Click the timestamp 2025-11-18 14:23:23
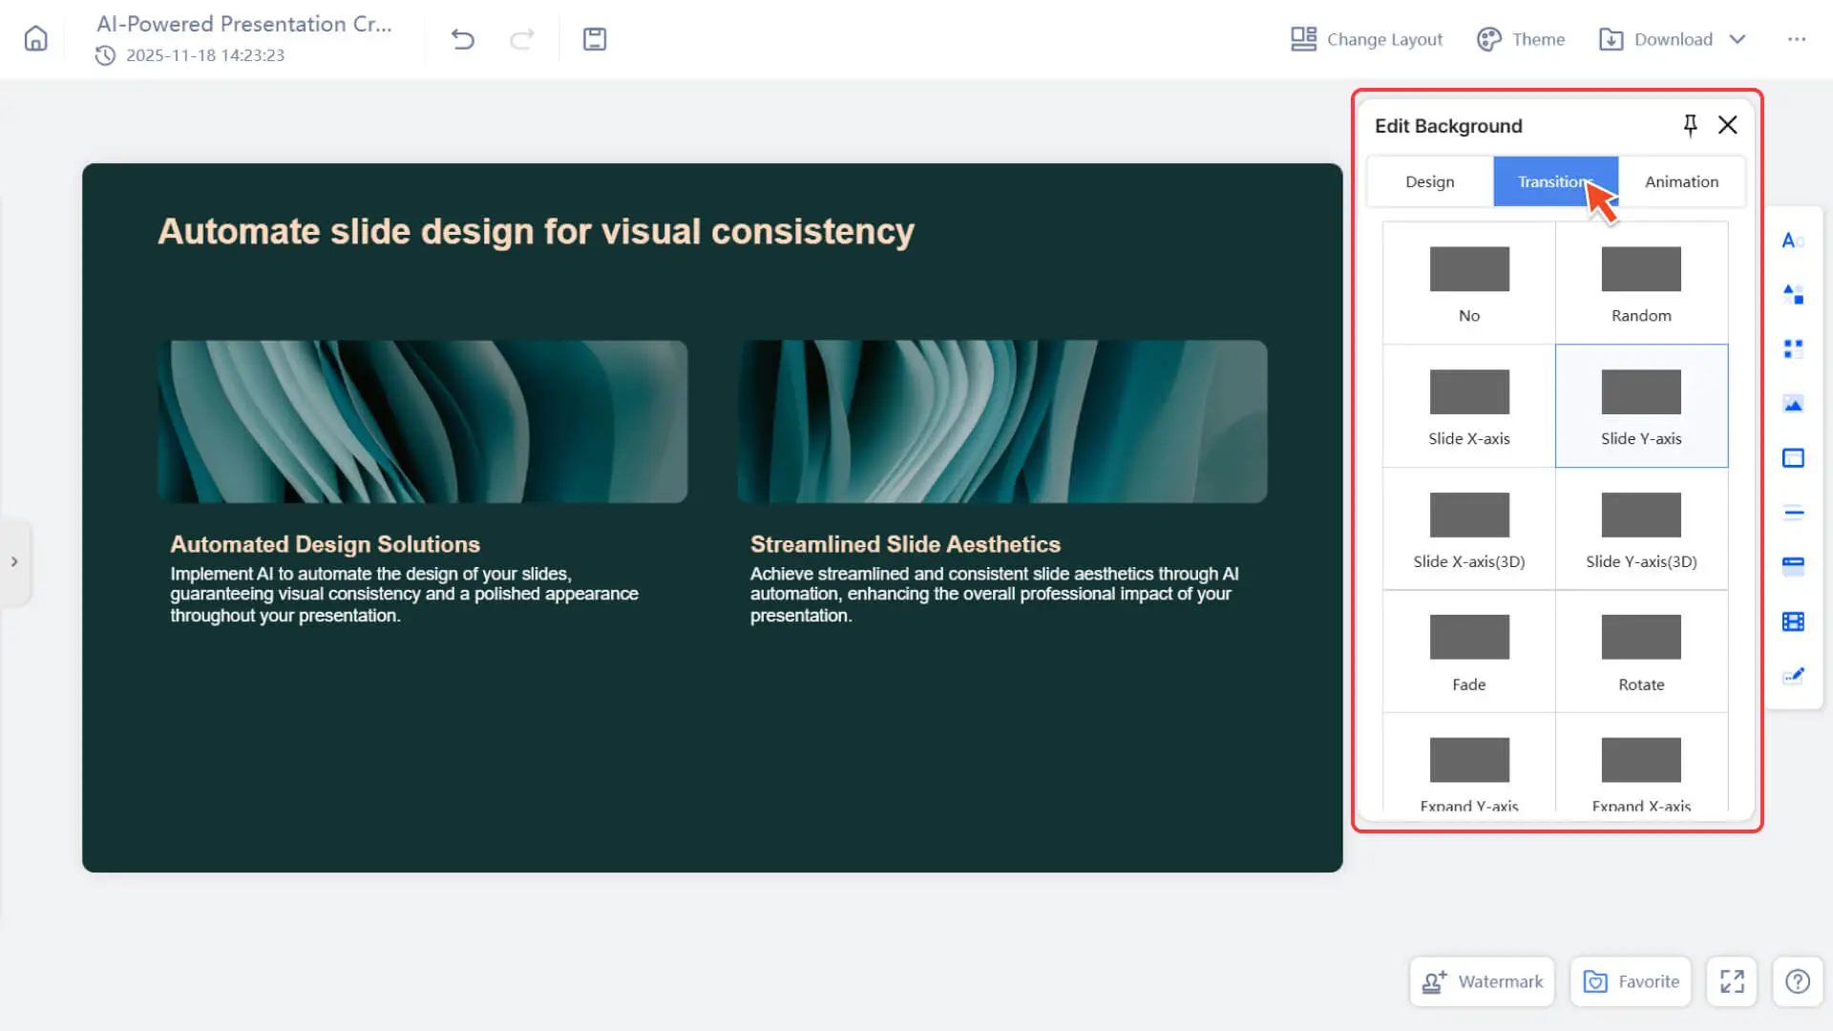This screenshot has width=1833, height=1031. click(x=205, y=55)
